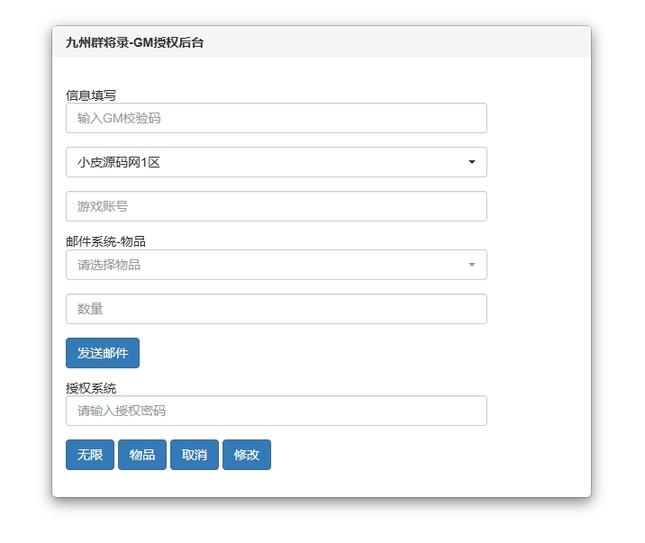Focus the 游戏账号 text field
The image size is (645, 543).
tap(277, 206)
